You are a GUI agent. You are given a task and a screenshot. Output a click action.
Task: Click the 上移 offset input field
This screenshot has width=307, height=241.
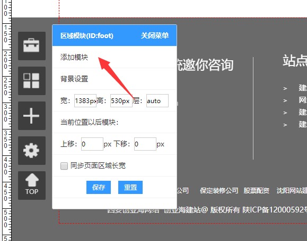[92, 144]
